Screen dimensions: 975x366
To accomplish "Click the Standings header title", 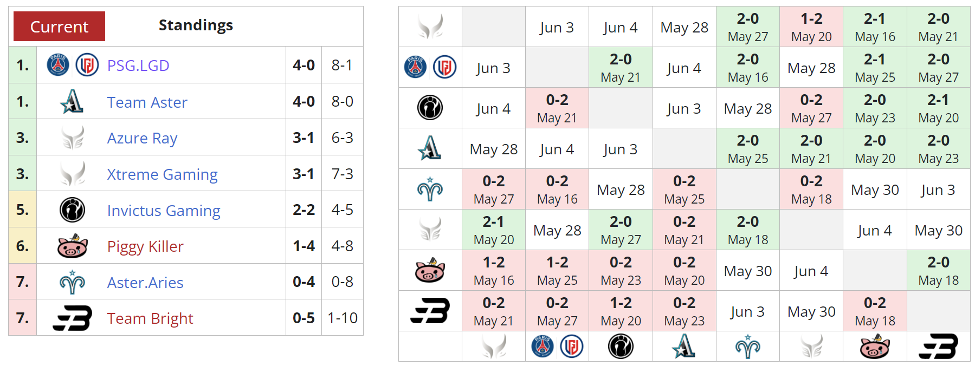I will [x=196, y=25].
